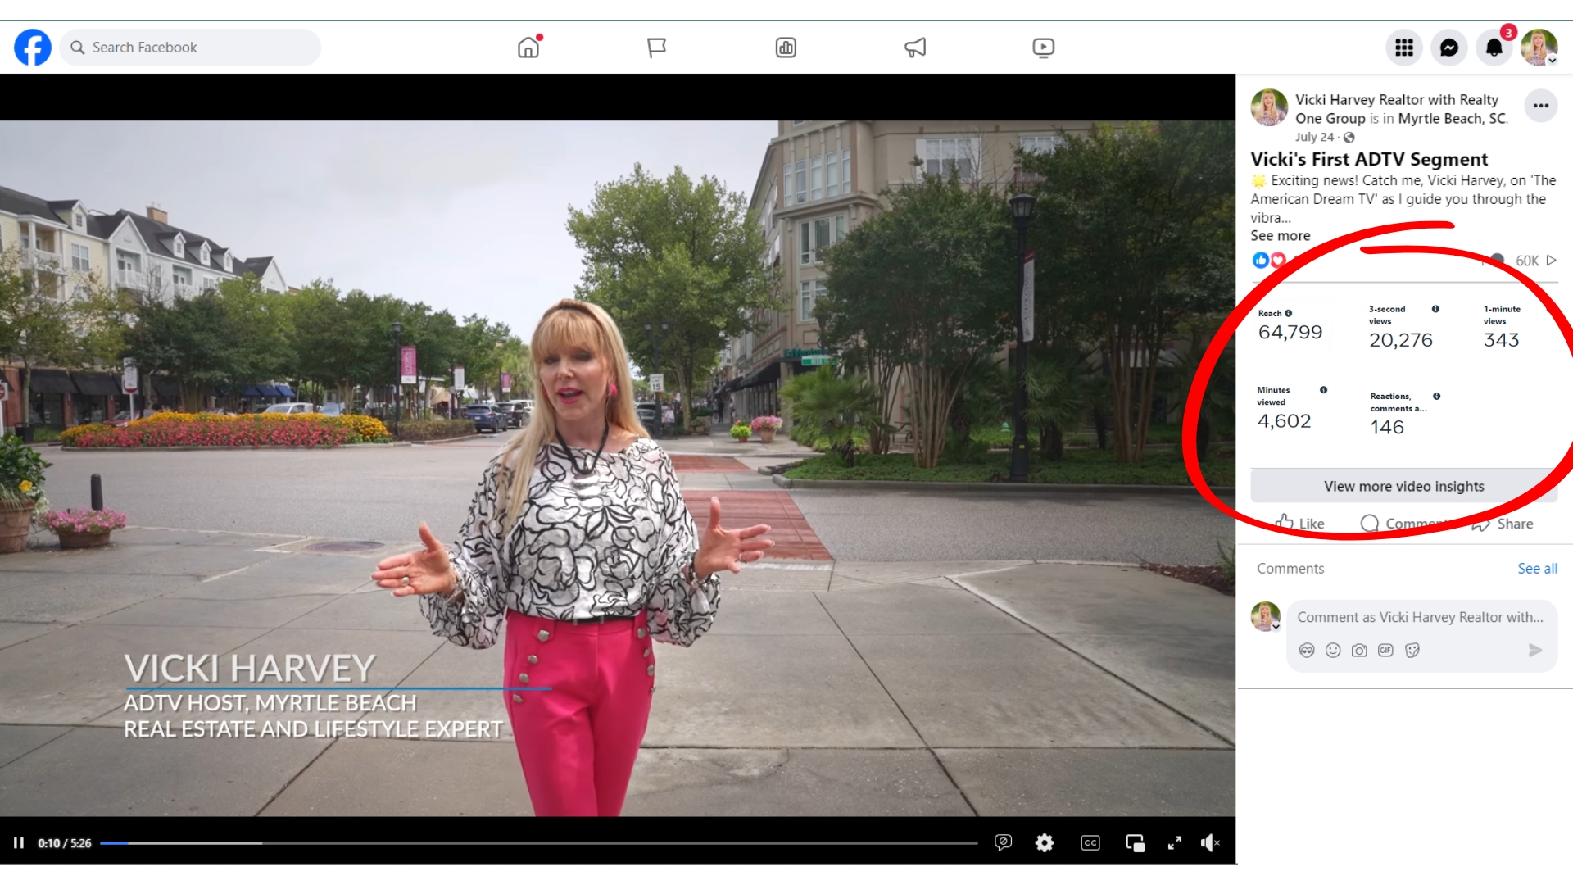Click the post author profile picture

coord(1269,107)
